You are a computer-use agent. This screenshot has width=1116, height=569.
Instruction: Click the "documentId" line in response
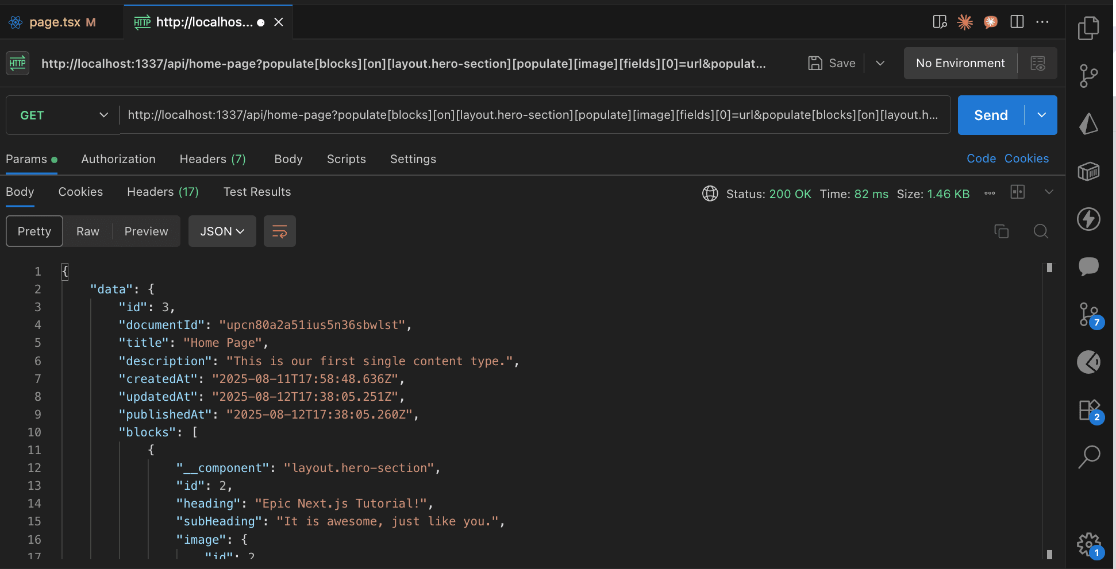pos(265,325)
